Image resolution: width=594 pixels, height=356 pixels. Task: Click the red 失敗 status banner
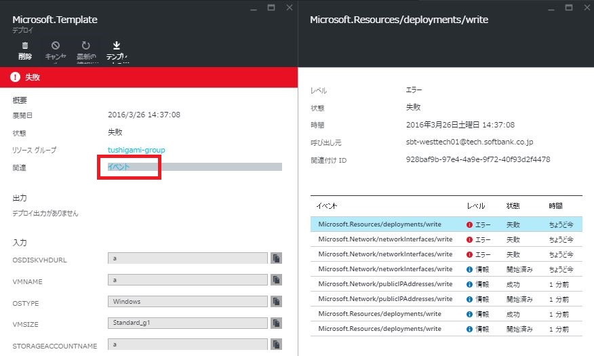pos(148,77)
